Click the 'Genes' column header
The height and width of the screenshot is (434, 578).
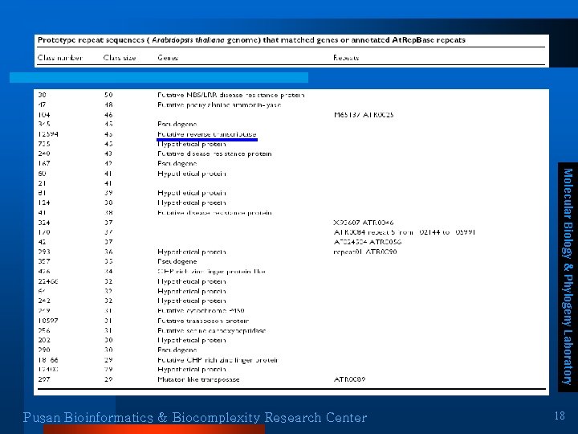pos(168,58)
